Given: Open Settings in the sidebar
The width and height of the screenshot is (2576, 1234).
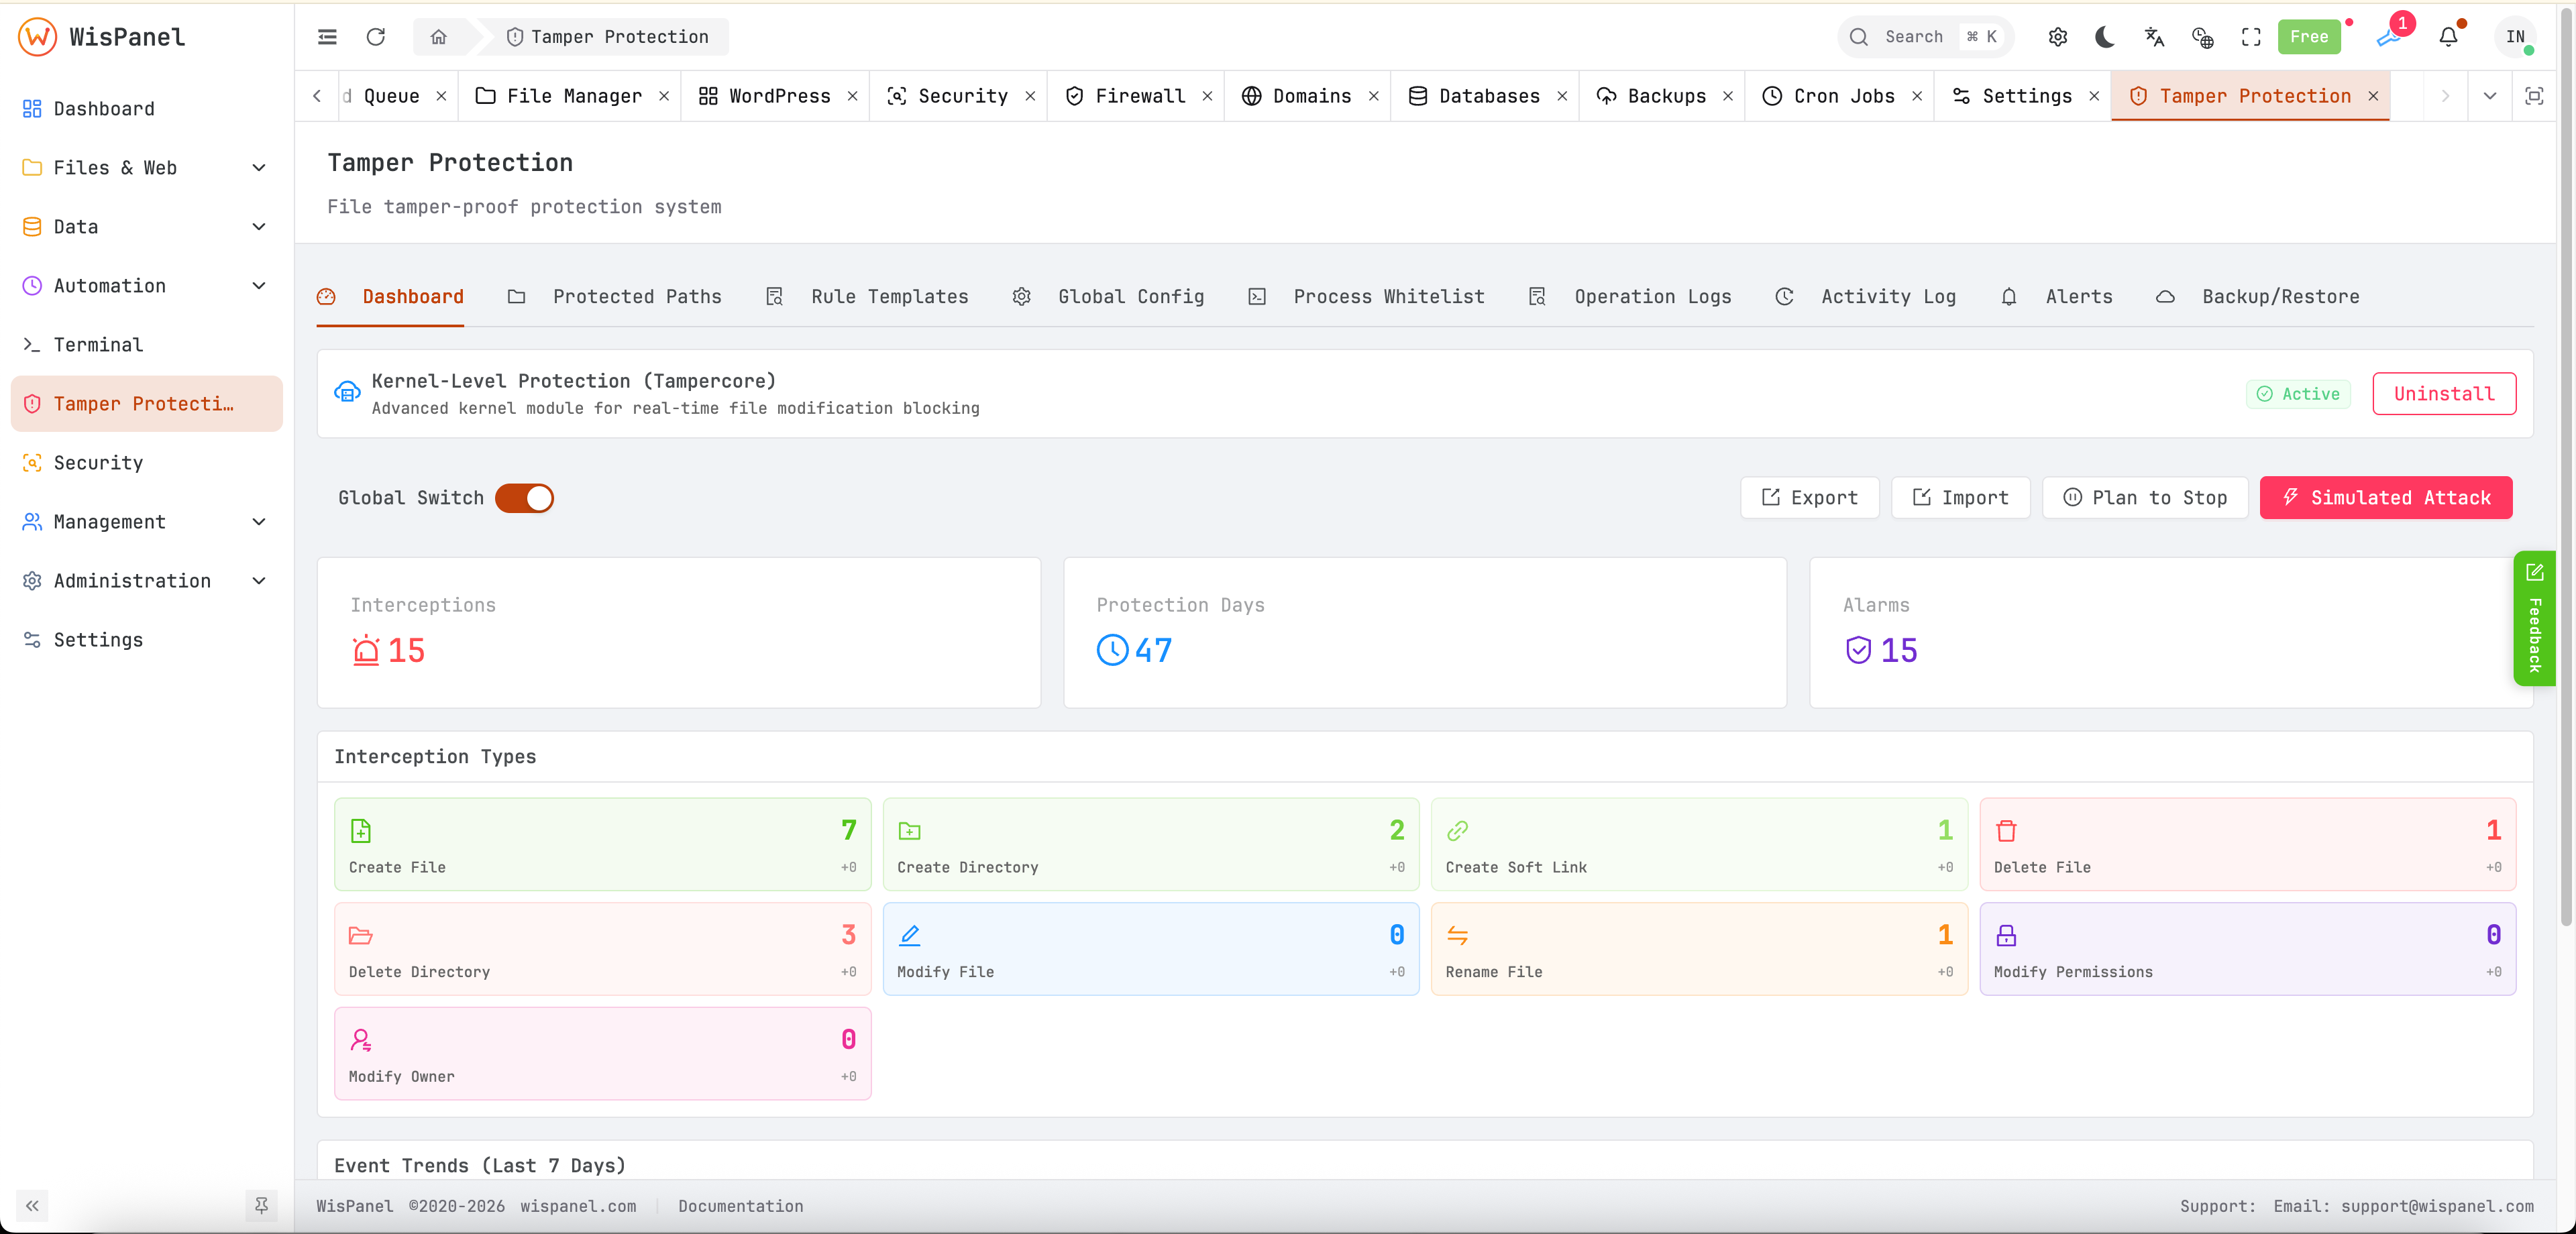Looking at the screenshot, I should 146,640.
